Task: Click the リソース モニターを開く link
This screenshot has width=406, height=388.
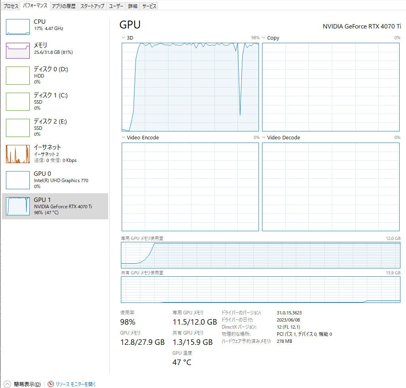Action: [x=76, y=384]
